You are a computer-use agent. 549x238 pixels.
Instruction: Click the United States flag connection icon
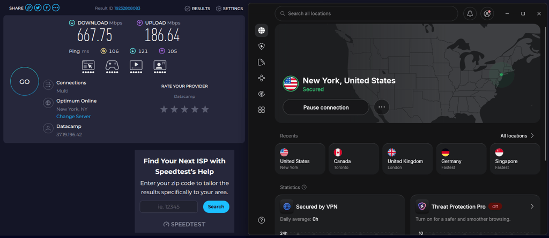click(290, 84)
